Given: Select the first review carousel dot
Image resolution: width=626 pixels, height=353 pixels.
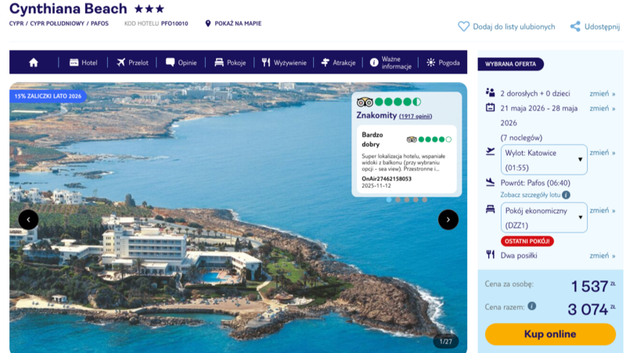Looking at the screenshot, I should (x=389, y=200).
